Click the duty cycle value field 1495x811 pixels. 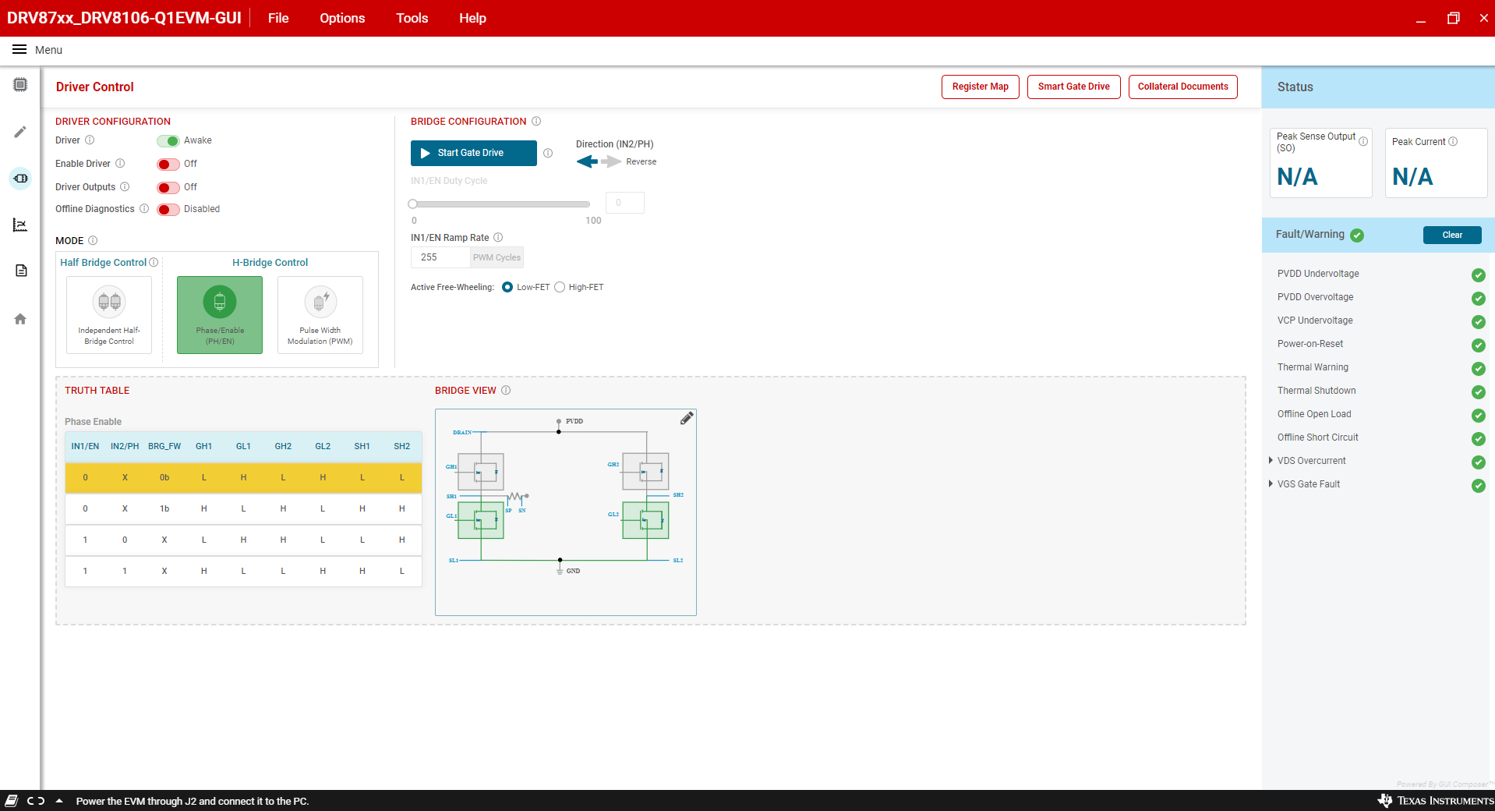coord(625,203)
